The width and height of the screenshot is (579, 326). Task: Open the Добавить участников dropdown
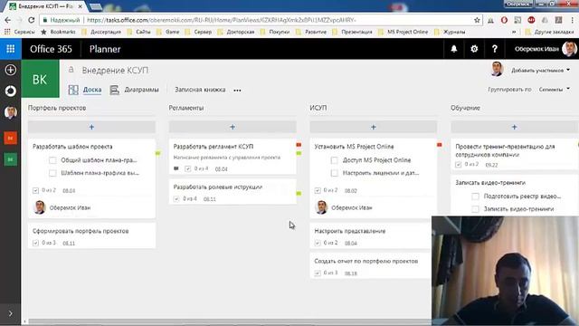pyautogui.click(x=541, y=71)
